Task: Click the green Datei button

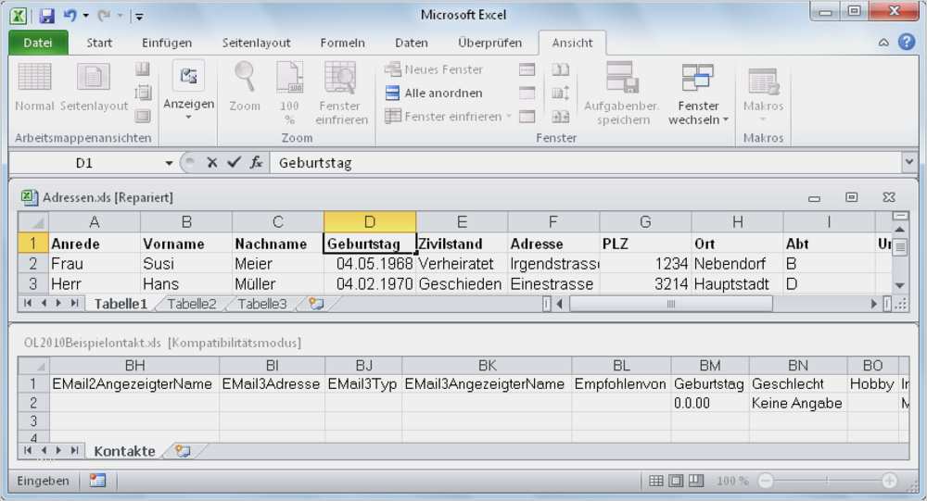Action: [x=38, y=43]
